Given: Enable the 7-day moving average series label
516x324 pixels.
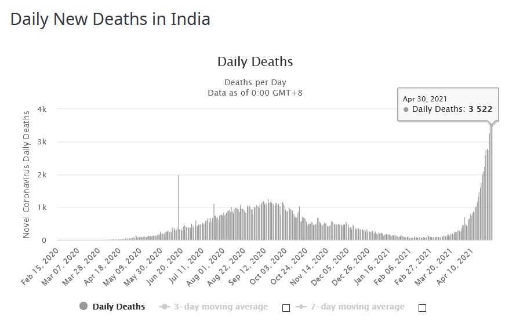Looking at the screenshot, I should coord(356,307).
